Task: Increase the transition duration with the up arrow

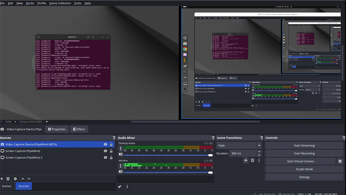Action: pyautogui.click(x=259, y=152)
